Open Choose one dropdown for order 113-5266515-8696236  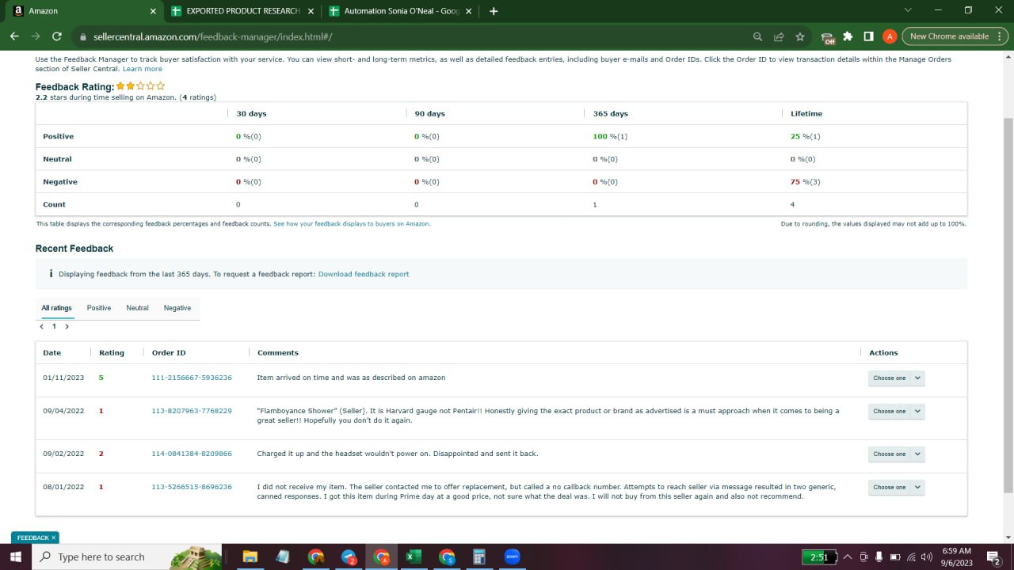coord(896,487)
